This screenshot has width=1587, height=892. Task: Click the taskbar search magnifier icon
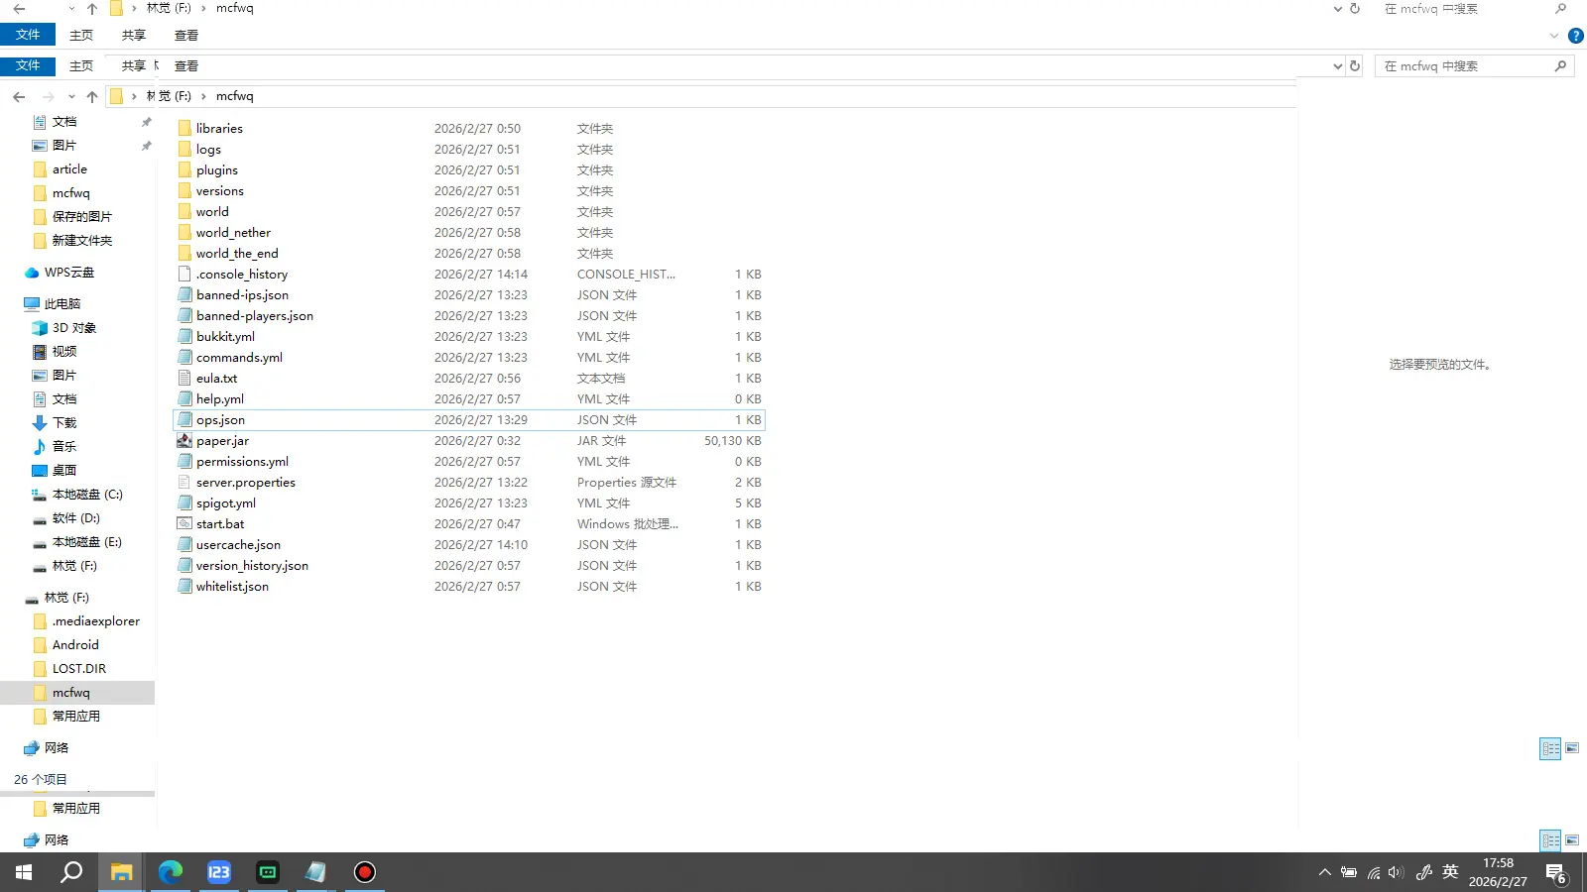tap(71, 872)
